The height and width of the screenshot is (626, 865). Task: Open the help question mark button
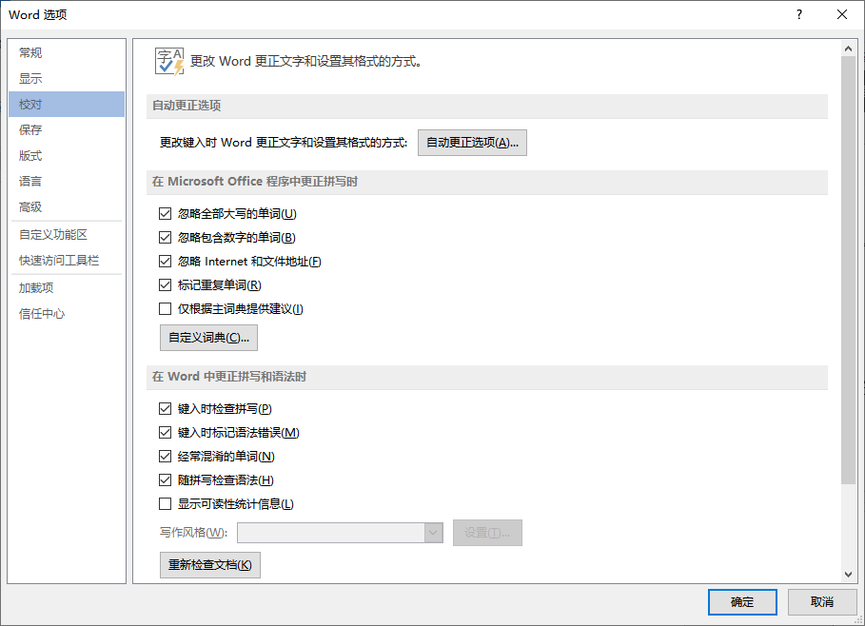point(798,14)
